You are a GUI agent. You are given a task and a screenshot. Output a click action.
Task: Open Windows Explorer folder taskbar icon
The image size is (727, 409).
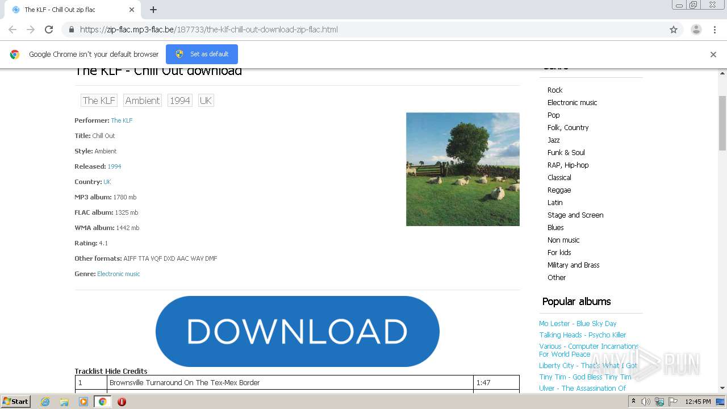64,402
